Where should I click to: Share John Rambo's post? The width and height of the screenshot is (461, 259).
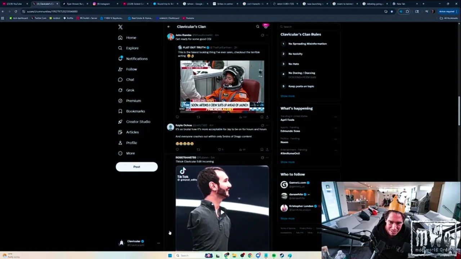click(x=267, y=117)
